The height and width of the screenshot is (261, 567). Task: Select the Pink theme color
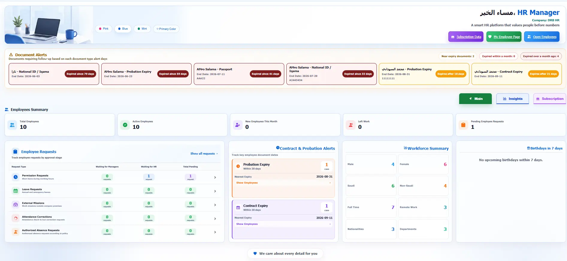(x=104, y=29)
